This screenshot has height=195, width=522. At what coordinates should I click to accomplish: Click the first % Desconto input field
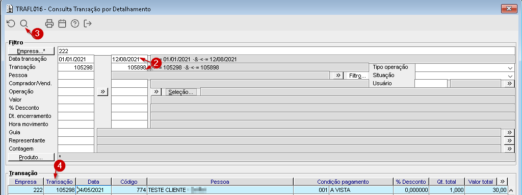pyautogui.click(x=76, y=108)
